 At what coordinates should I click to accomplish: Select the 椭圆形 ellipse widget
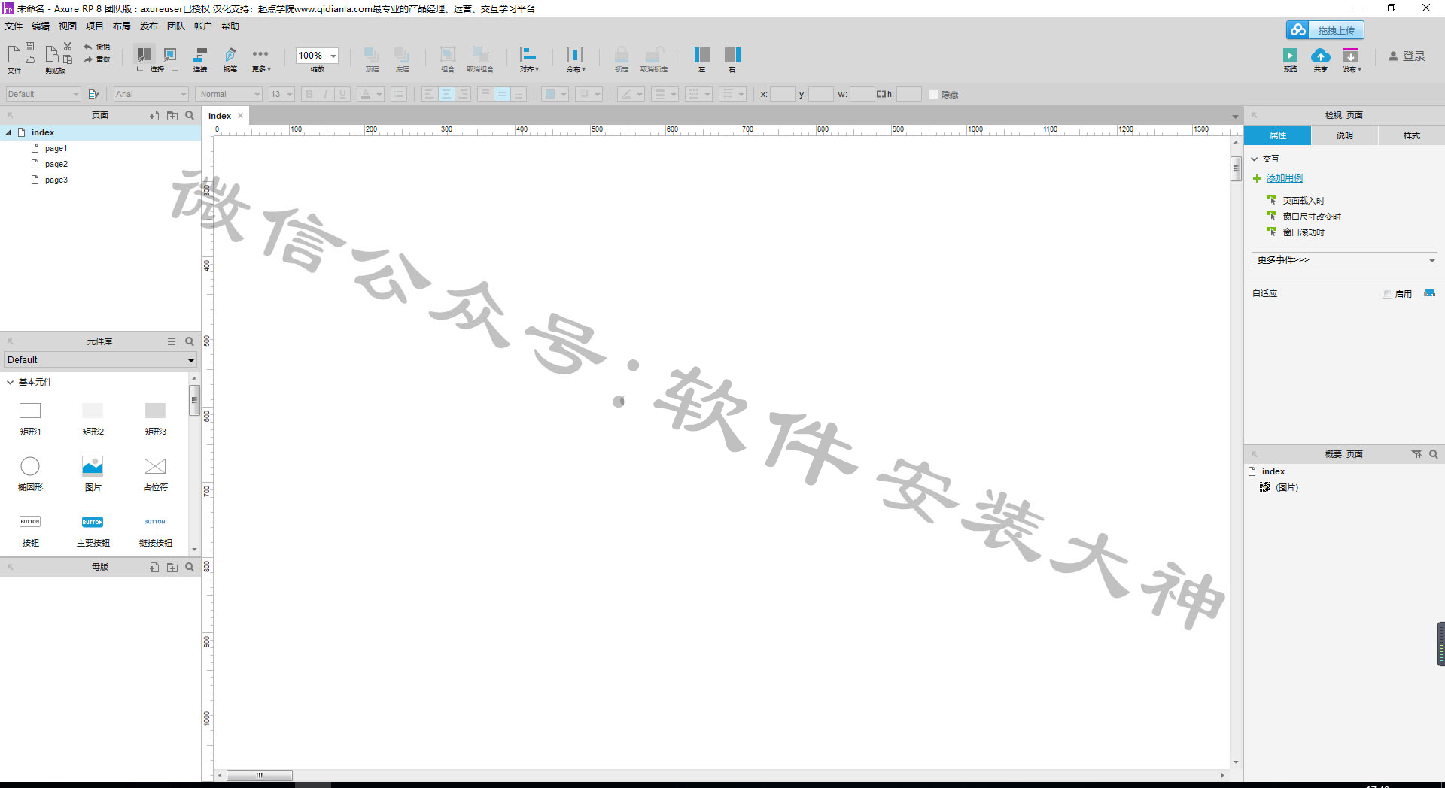click(30, 474)
